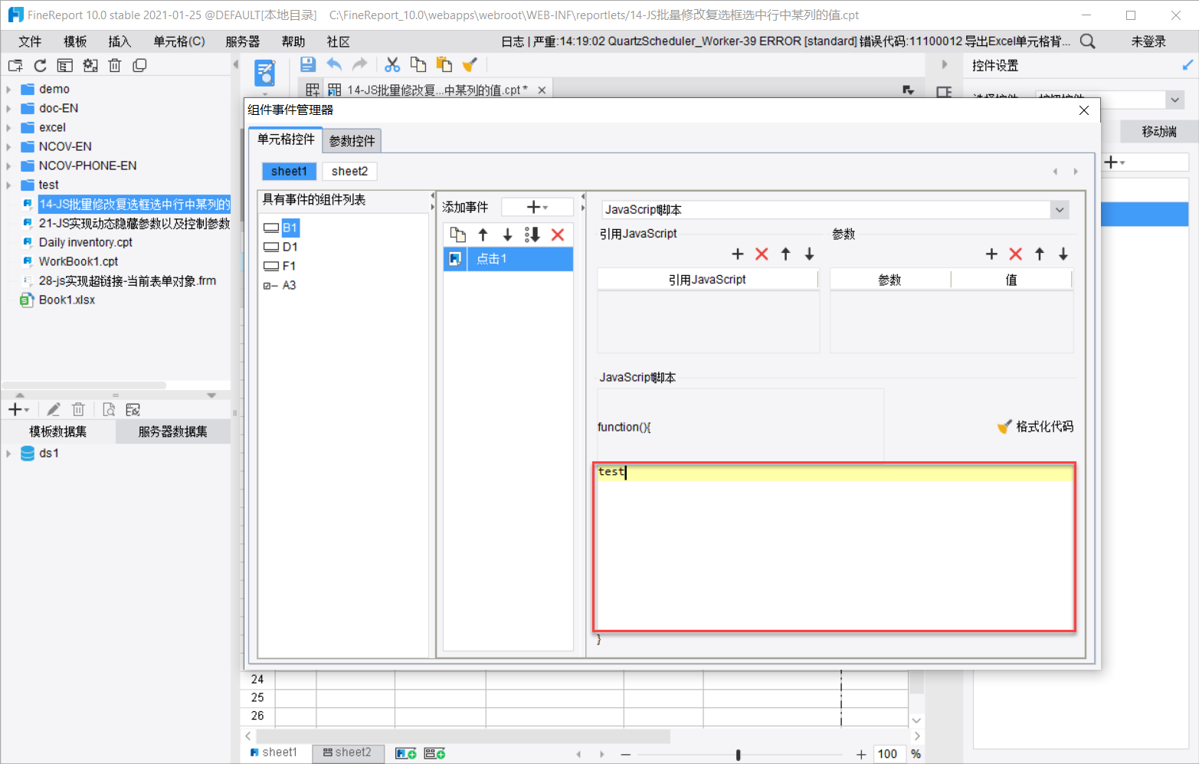The image size is (1199, 764).
Task: Click inside the JavaScript code editor area
Action: pos(834,552)
